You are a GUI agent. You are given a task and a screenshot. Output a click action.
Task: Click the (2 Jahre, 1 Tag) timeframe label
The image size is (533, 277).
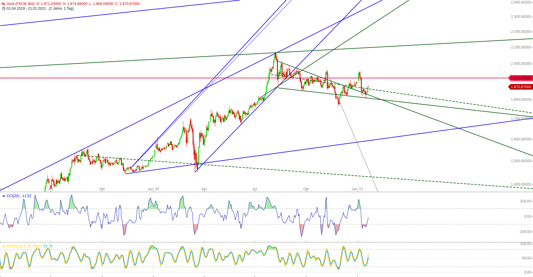(61, 9)
